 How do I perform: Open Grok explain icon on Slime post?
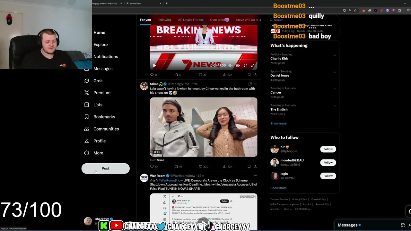[x=250, y=84]
